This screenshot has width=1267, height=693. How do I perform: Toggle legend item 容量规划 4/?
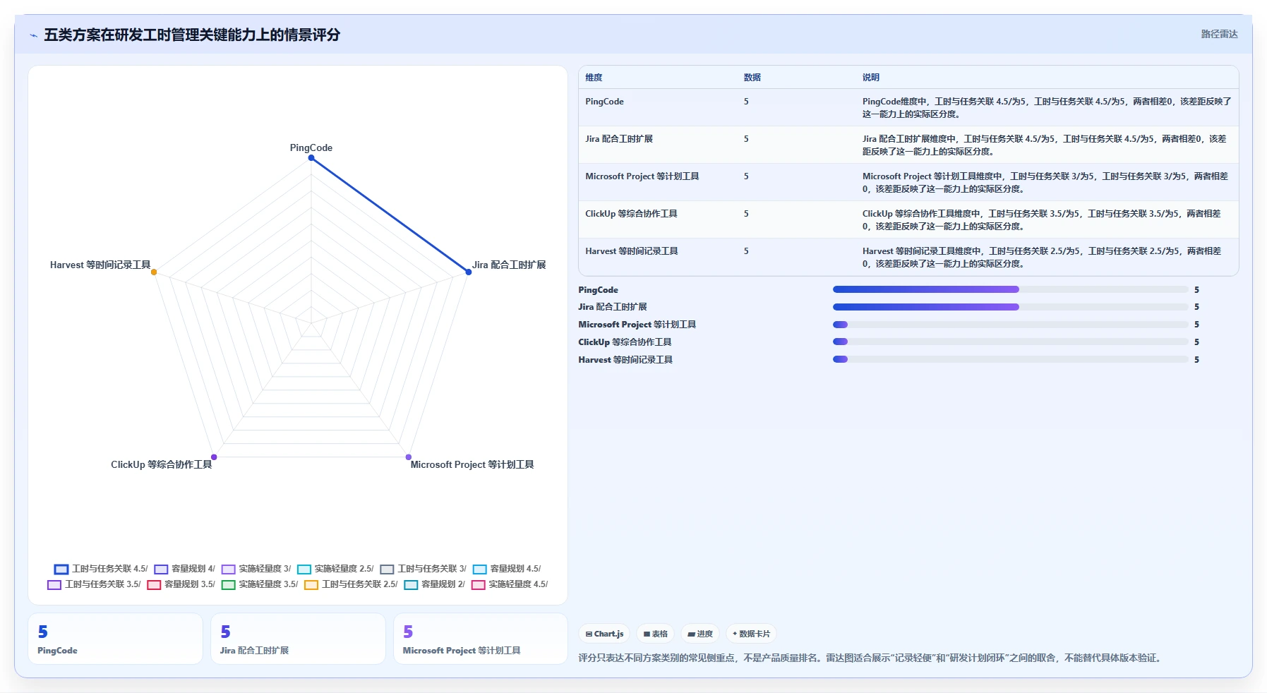[x=185, y=569]
